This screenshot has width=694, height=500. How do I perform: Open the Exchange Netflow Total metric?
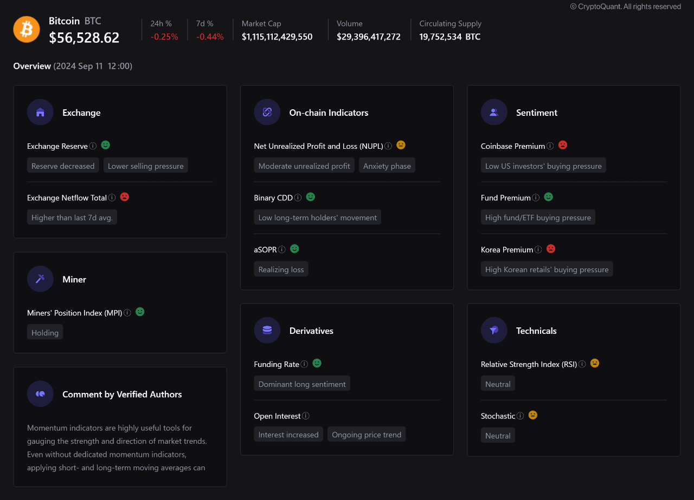point(67,198)
